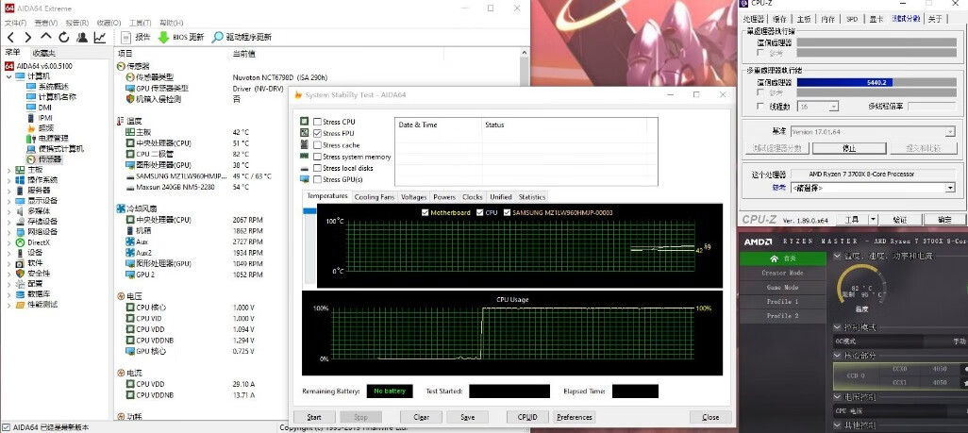Toggle 线程数 checkbox in CPU-Z

coord(761,107)
